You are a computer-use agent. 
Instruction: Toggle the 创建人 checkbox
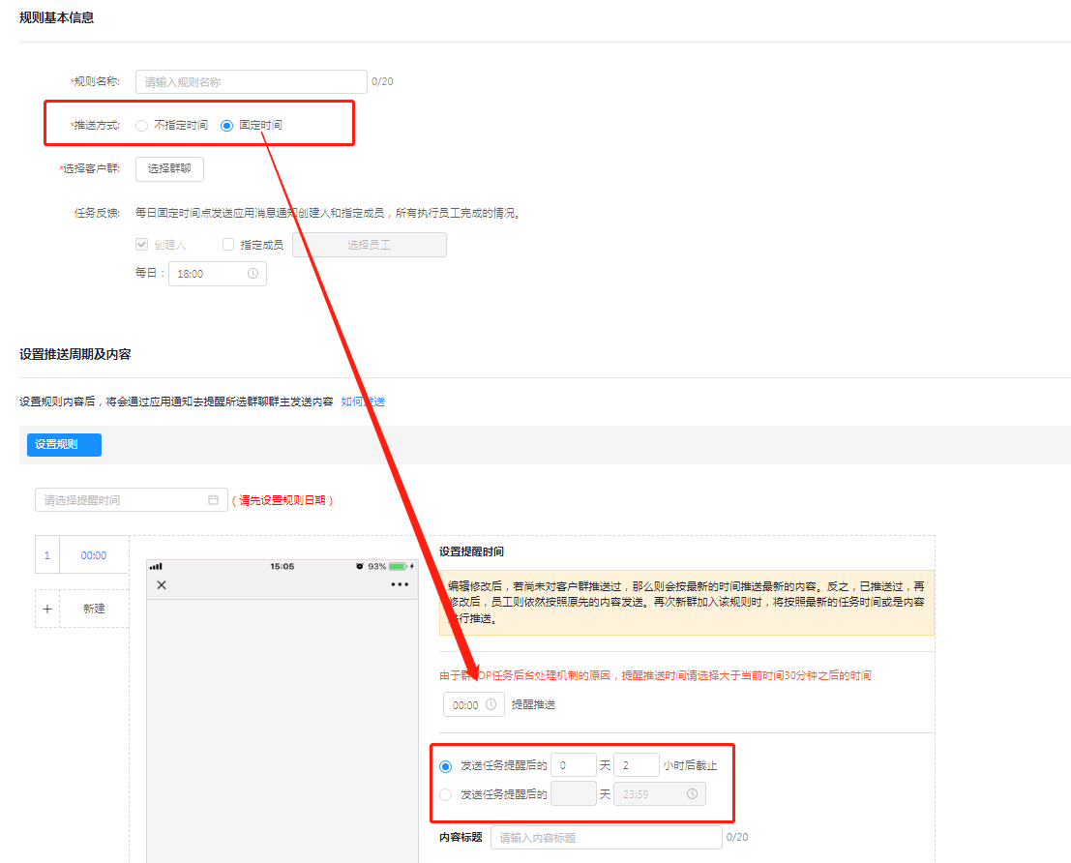click(141, 244)
